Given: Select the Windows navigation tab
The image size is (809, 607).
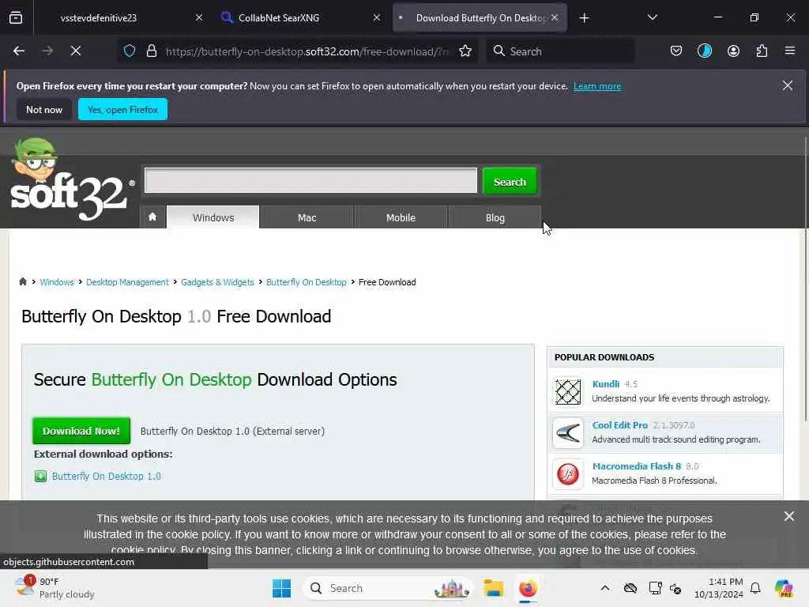Looking at the screenshot, I should (x=213, y=217).
